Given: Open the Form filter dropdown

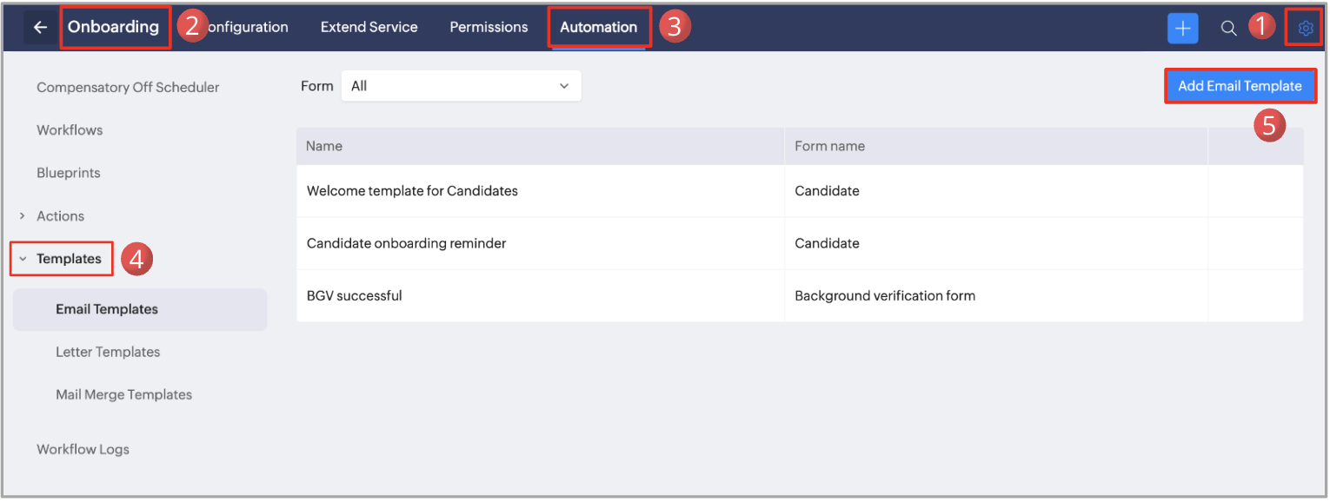Looking at the screenshot, I should [x=461, y=86].
